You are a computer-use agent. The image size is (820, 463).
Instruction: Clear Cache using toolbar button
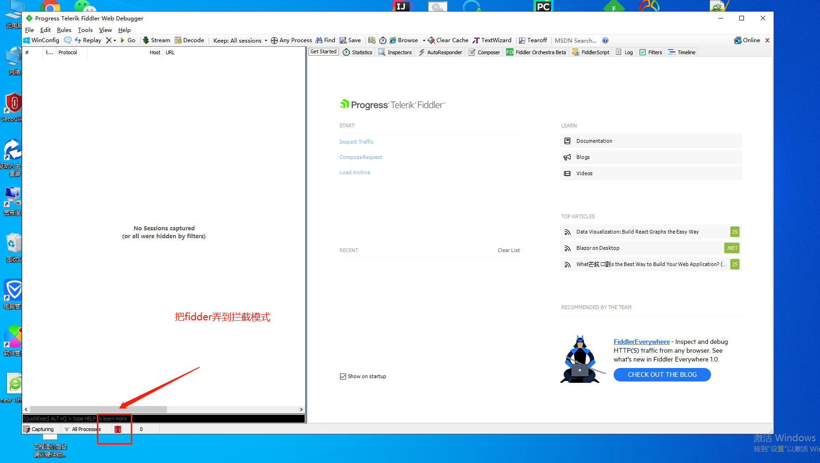(x=448, y=40)
